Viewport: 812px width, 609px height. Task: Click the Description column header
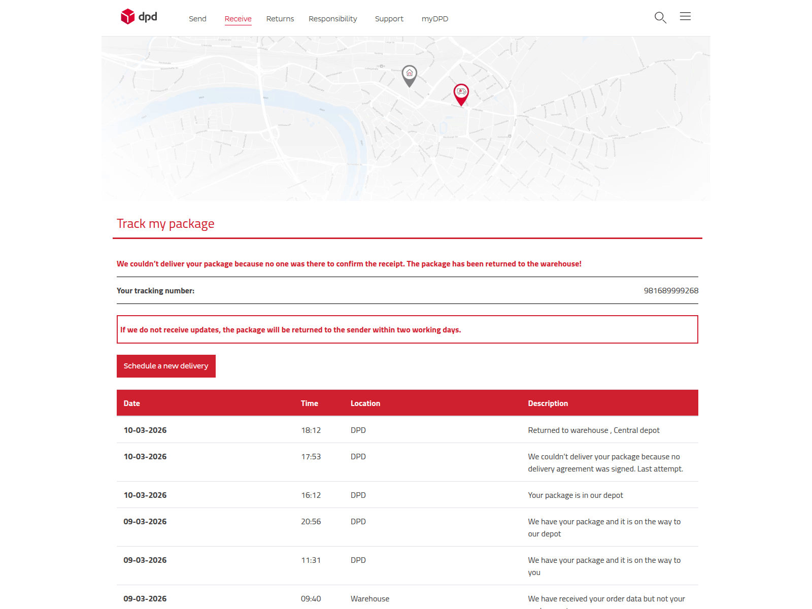pos(548,403)
